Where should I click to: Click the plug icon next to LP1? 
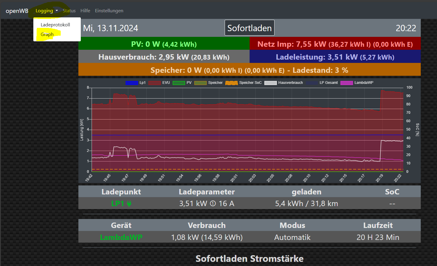129,204
